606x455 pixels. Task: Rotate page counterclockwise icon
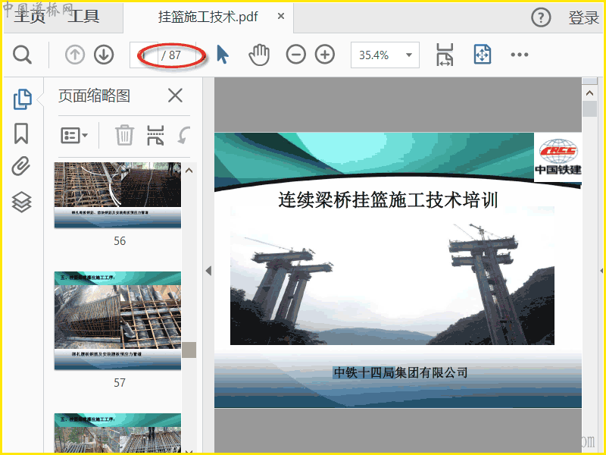tap(184, 136)
